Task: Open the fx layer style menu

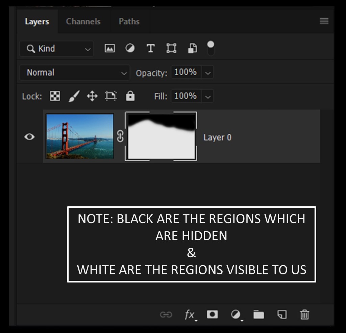Action: coord(190,314)
